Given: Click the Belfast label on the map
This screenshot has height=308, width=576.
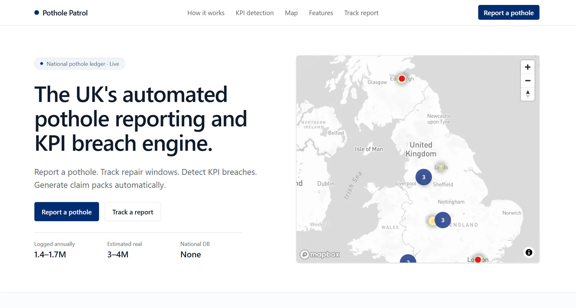Looking at the screenshot, I should 336,133.
